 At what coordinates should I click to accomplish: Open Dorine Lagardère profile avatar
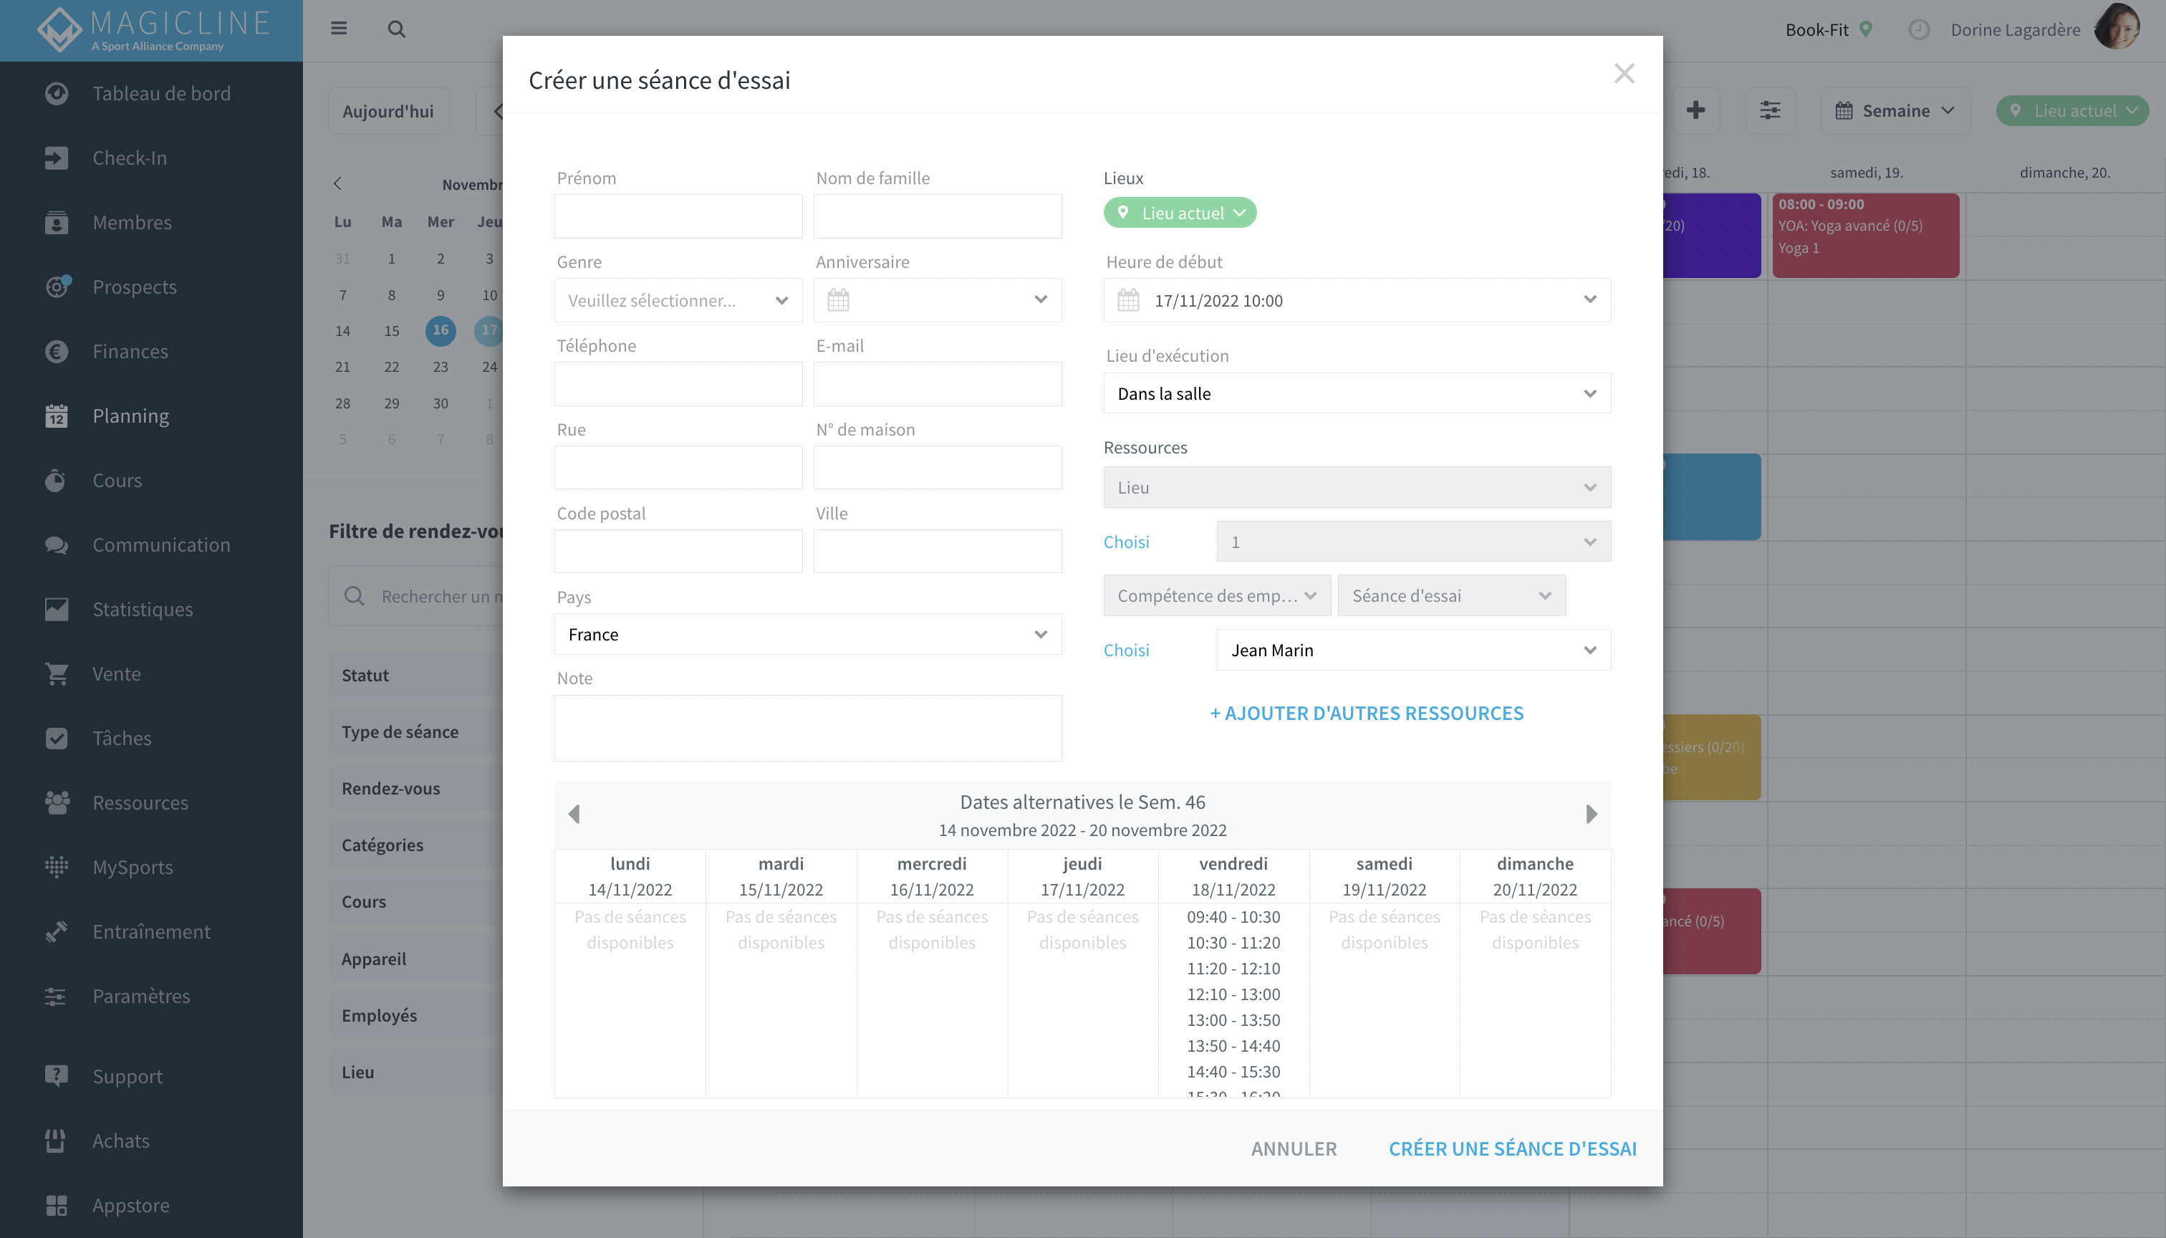[2117, 28]
